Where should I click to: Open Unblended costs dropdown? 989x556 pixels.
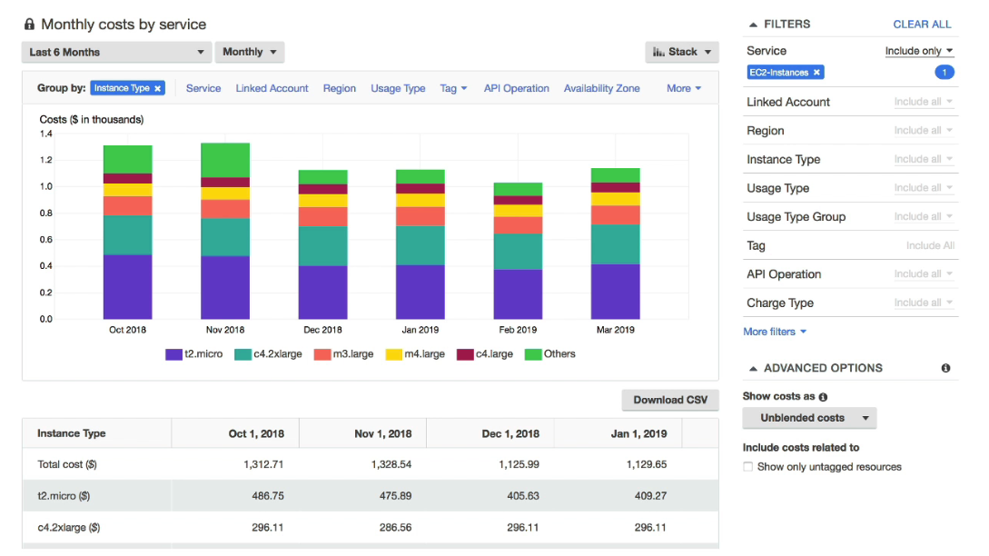[809, 418]
